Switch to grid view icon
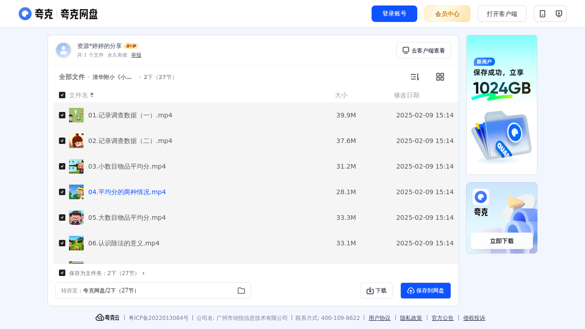This screenshot has width=585, height=329. point(440,77)
